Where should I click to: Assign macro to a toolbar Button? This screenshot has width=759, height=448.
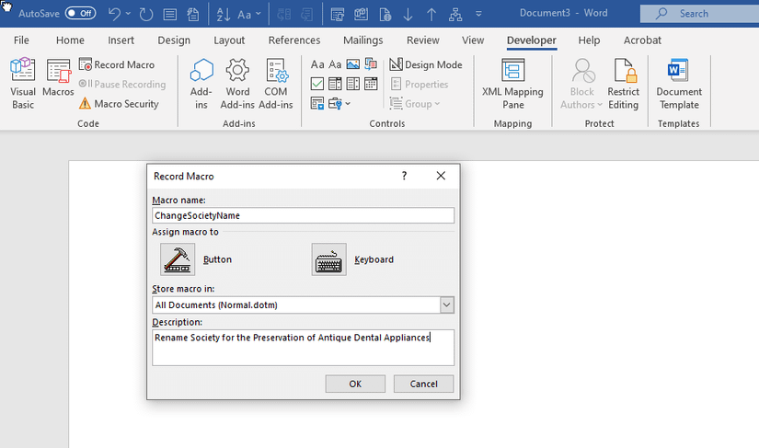pyautogui.click(x=178, y=259)
